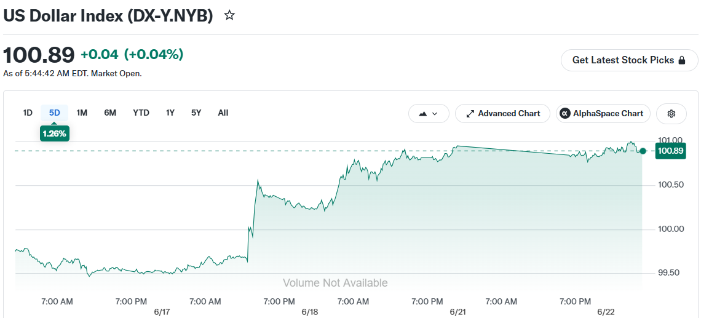
Task: Click the green 100.89 axis price label
Action: coord(671,151)
